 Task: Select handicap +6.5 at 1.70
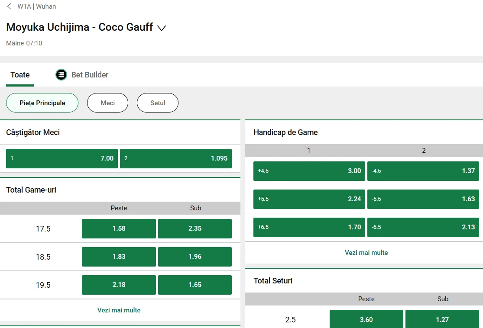tap(309, 227)
